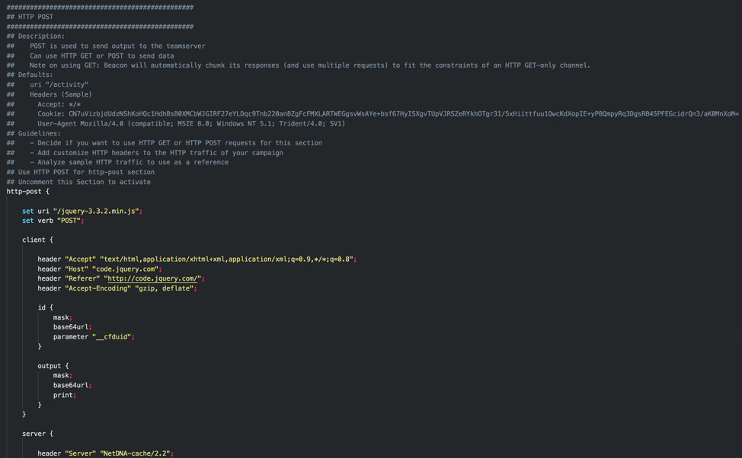Click the "__cfduid" parameter string

pyautogui.click(x=113, y=337)
